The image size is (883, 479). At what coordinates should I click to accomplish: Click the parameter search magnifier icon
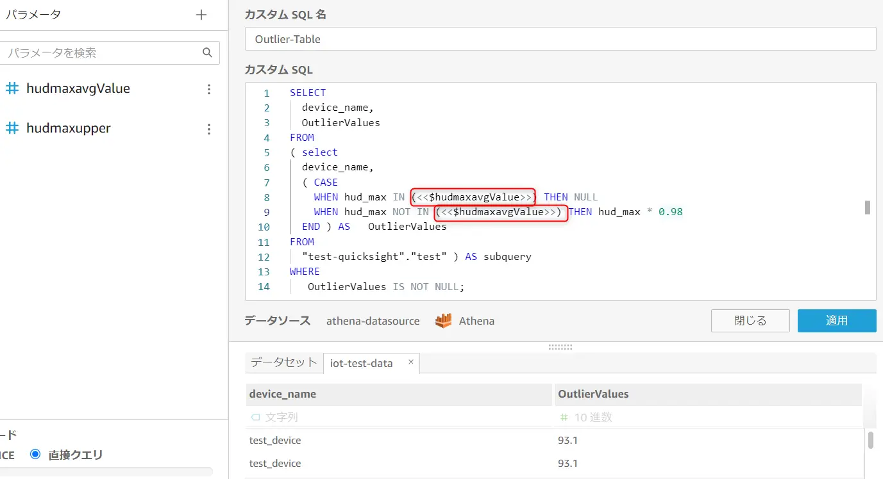(x=207, y=53)
